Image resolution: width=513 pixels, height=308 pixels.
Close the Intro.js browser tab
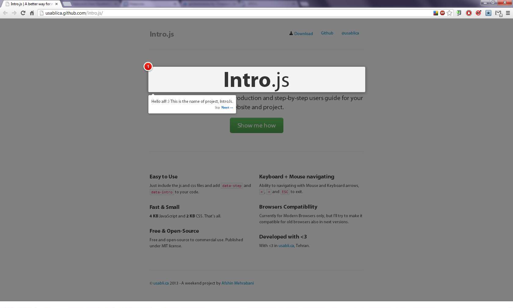point(56,4)
